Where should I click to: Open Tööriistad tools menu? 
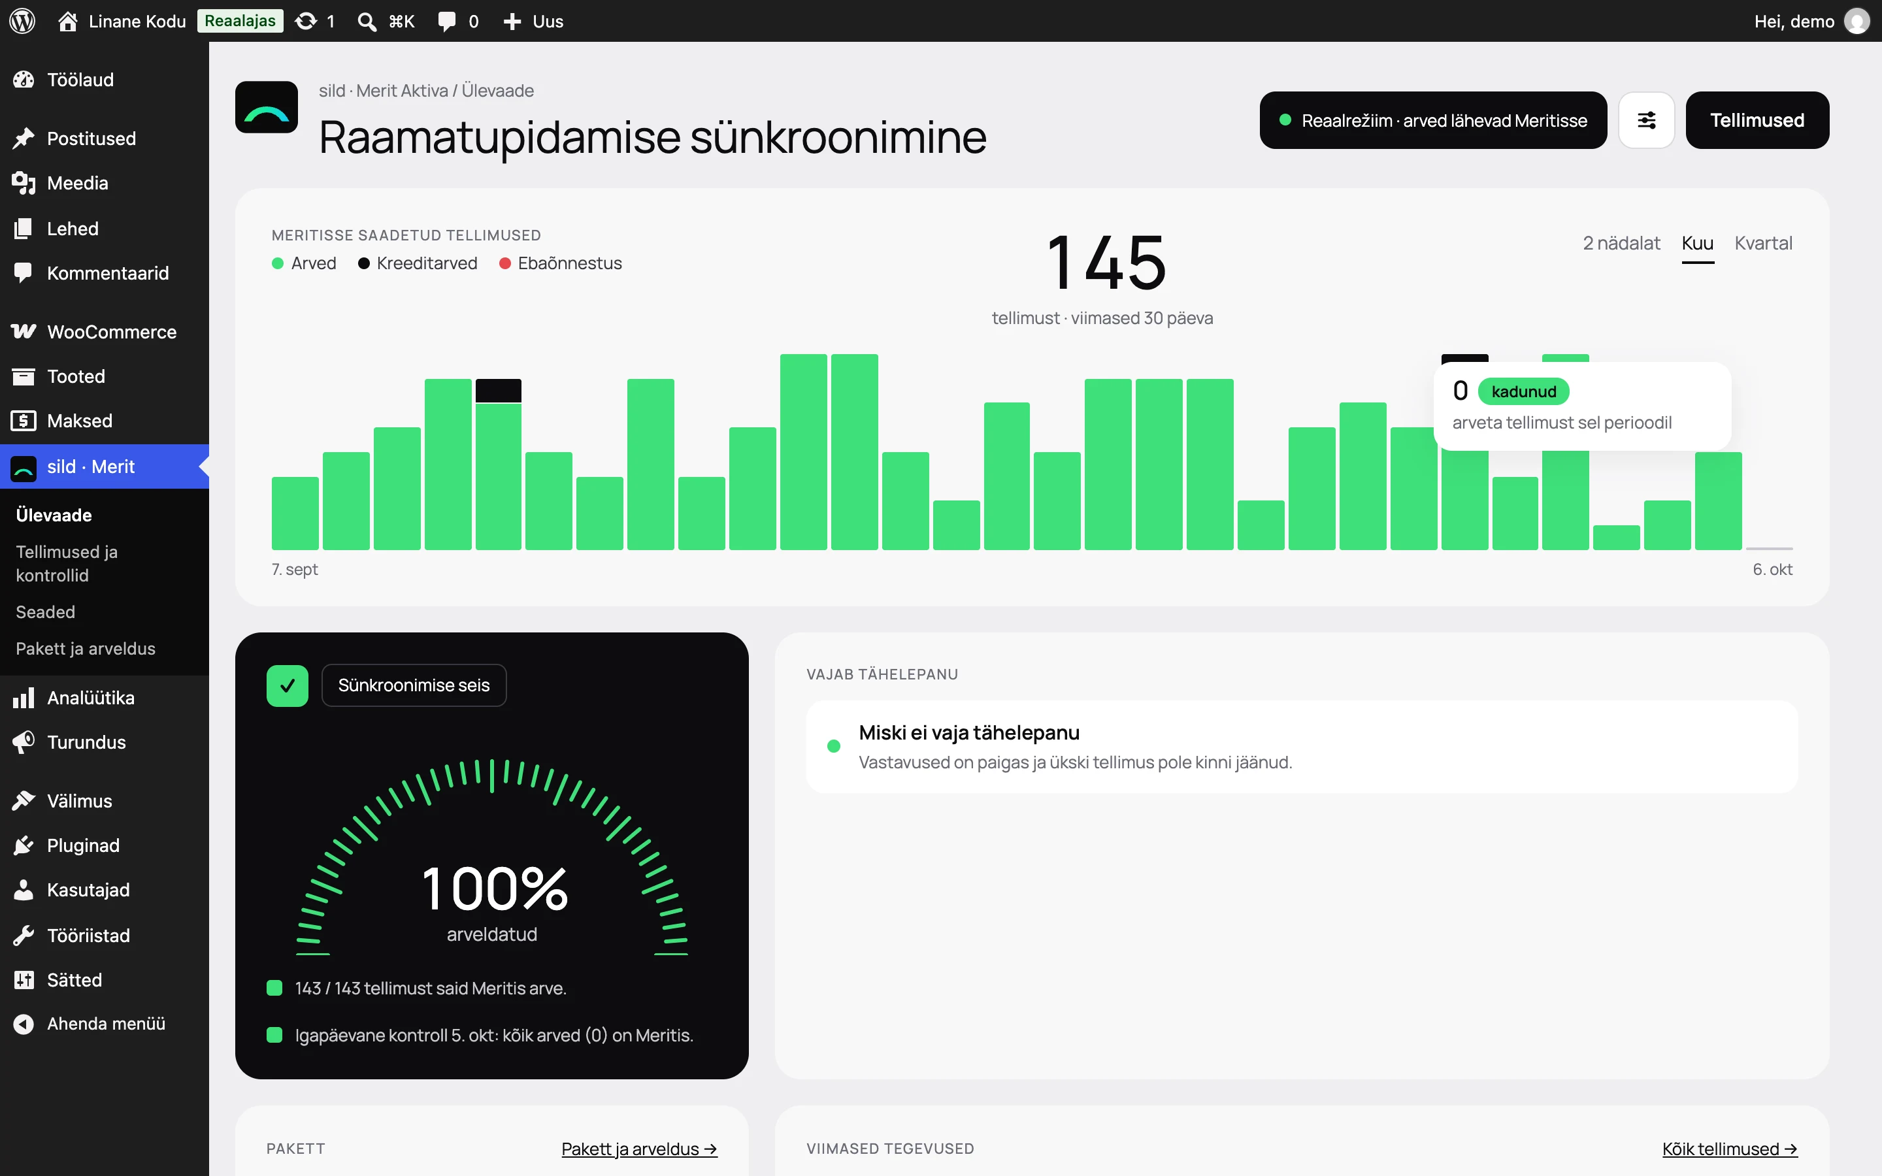click(x=104, y=936)
